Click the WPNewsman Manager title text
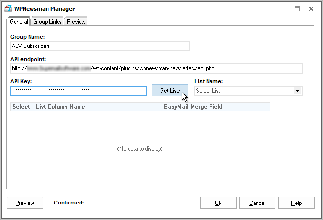323x220 pixels. pos(45,9)
